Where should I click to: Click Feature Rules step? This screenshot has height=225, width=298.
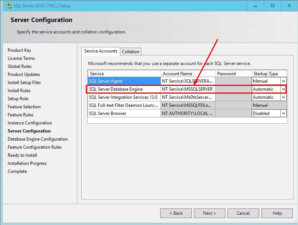coord(21,115)
